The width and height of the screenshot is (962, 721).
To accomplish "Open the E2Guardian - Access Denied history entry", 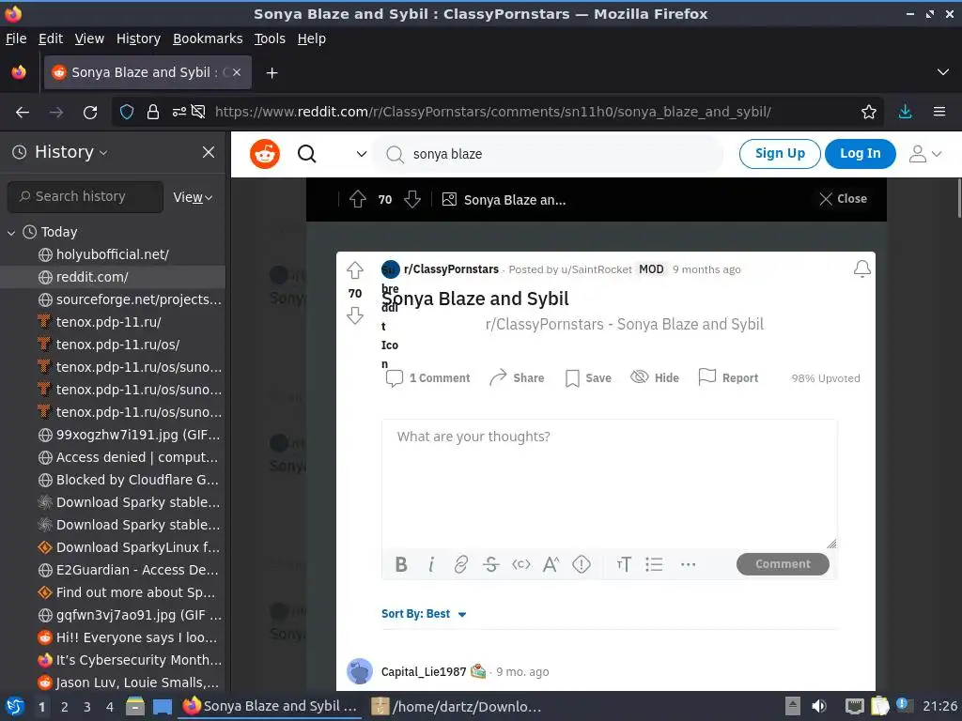I will 113,570.
